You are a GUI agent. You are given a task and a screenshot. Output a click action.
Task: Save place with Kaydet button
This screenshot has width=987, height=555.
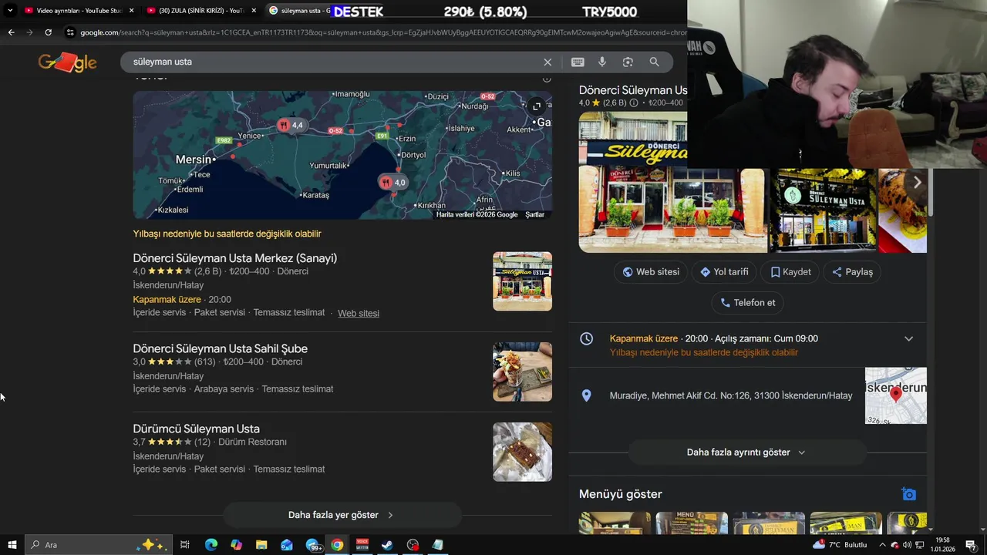point(790,272)
